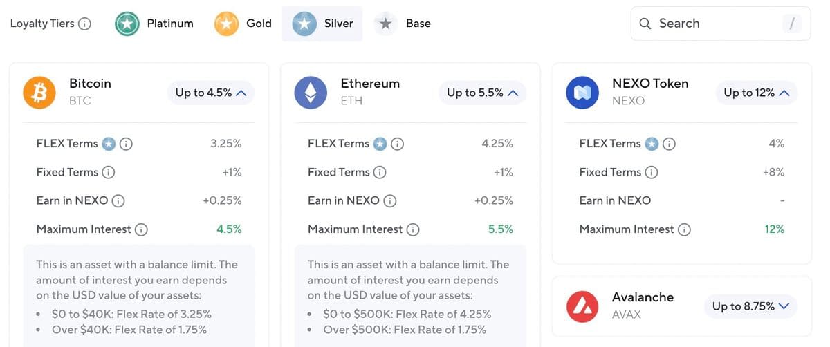
Task: Click info icon next to Bitcoin Earn in NEXO
Action: [x=118, y=200]
